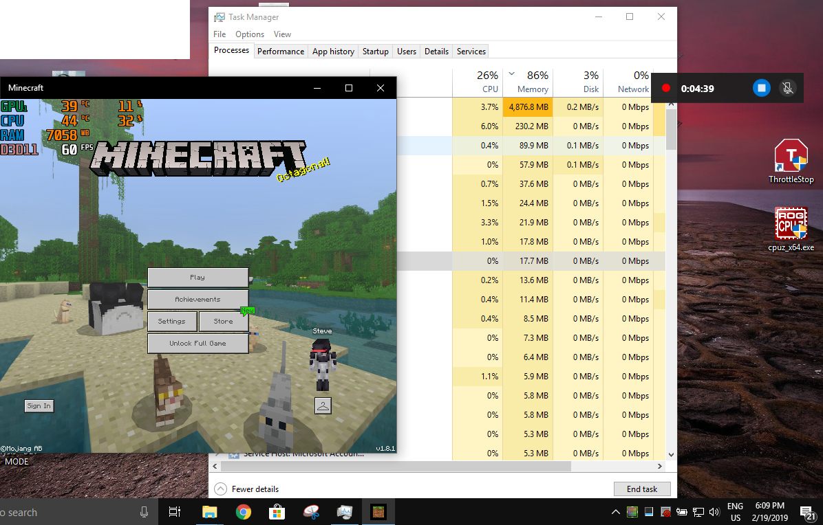Open cpuz_x64.exe desktop icon

point(791,230)
